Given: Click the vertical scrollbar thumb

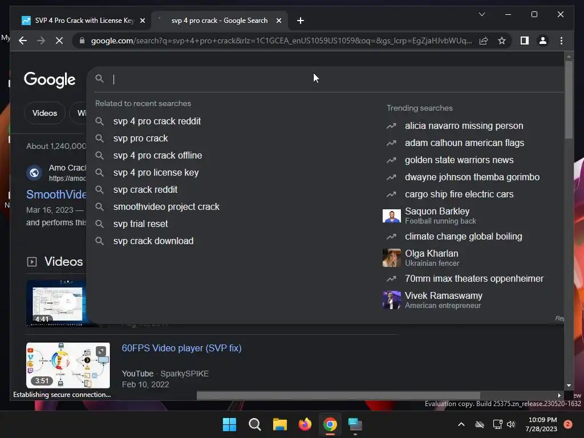Looking at the screenshot, I should click(x=569, y=99).
